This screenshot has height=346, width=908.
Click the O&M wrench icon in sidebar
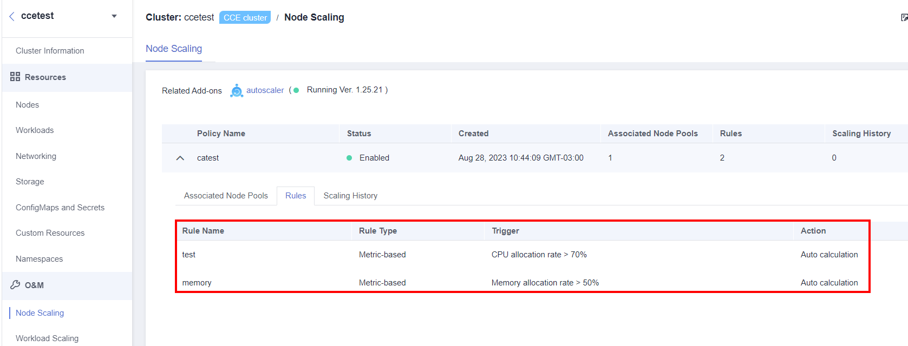(15, 285)
